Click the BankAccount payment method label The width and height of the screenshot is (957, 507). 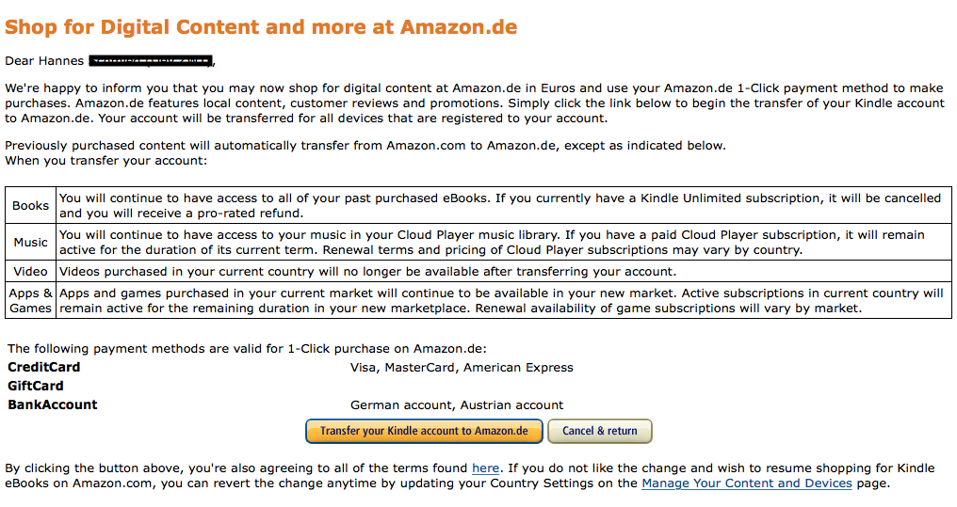click(x=53, y=405)
